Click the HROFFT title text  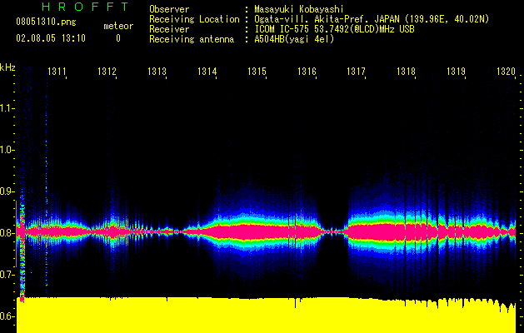click(86, 7)
